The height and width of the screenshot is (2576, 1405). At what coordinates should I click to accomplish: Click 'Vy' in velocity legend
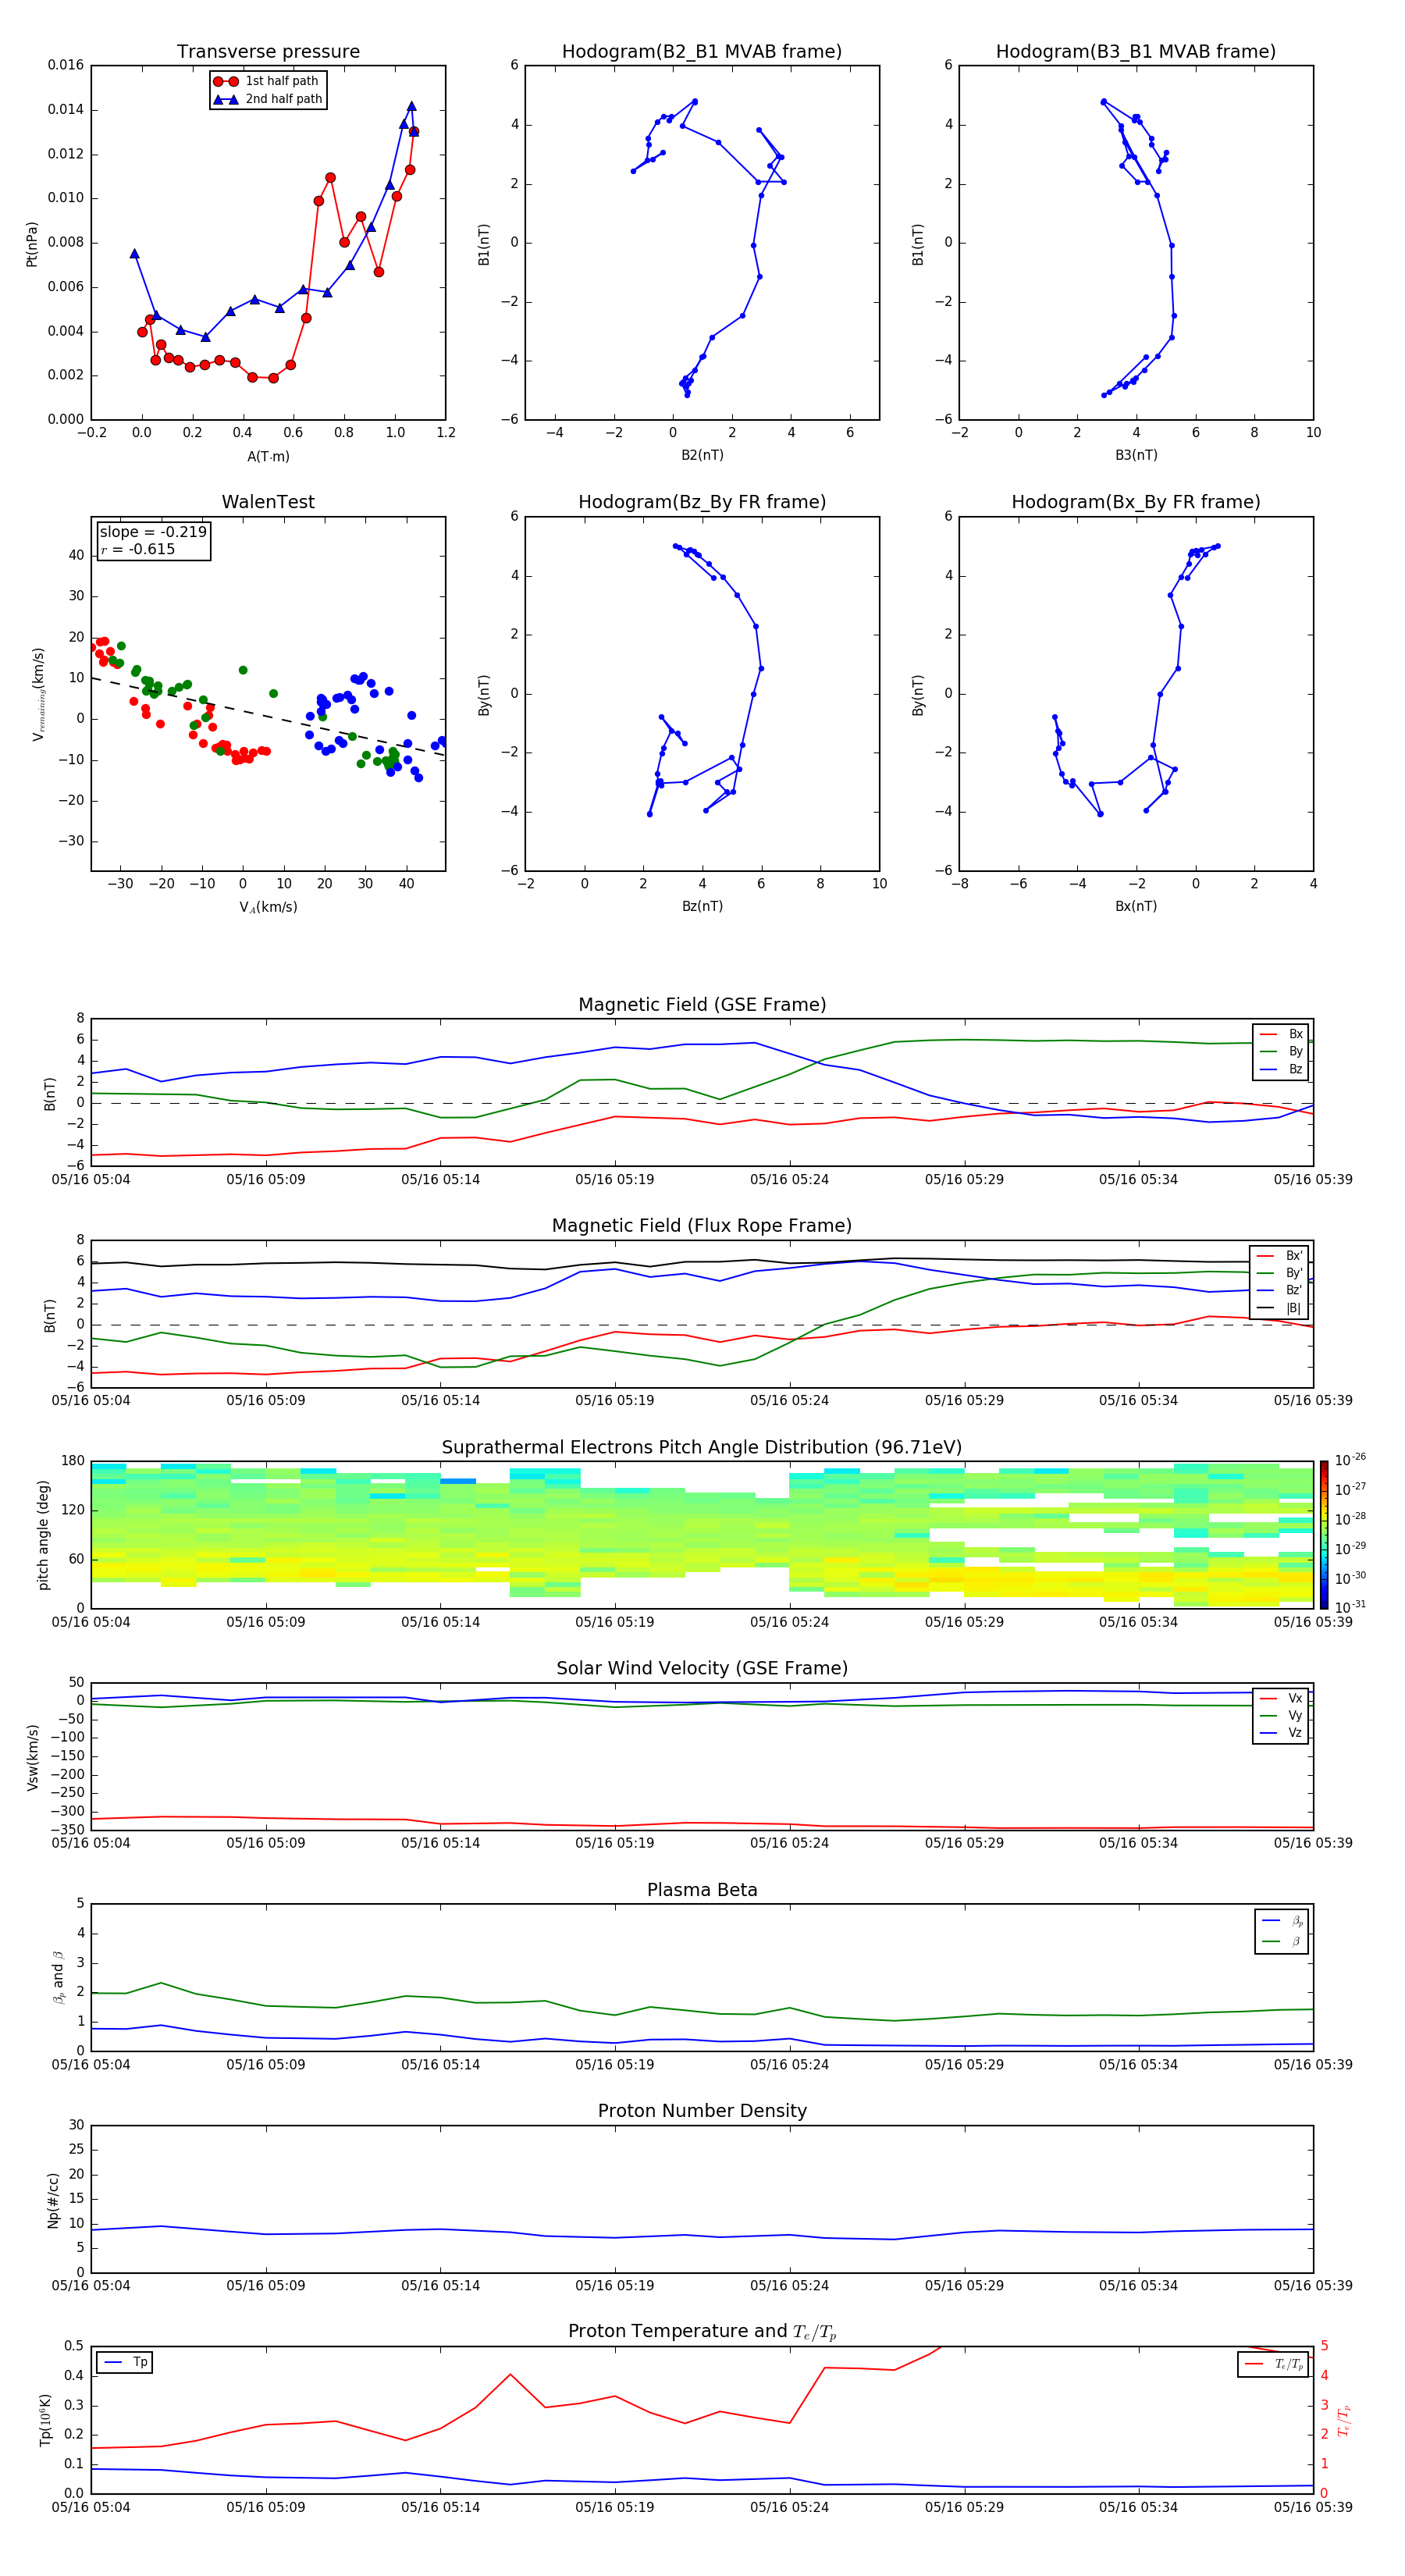point(1295,1715)
